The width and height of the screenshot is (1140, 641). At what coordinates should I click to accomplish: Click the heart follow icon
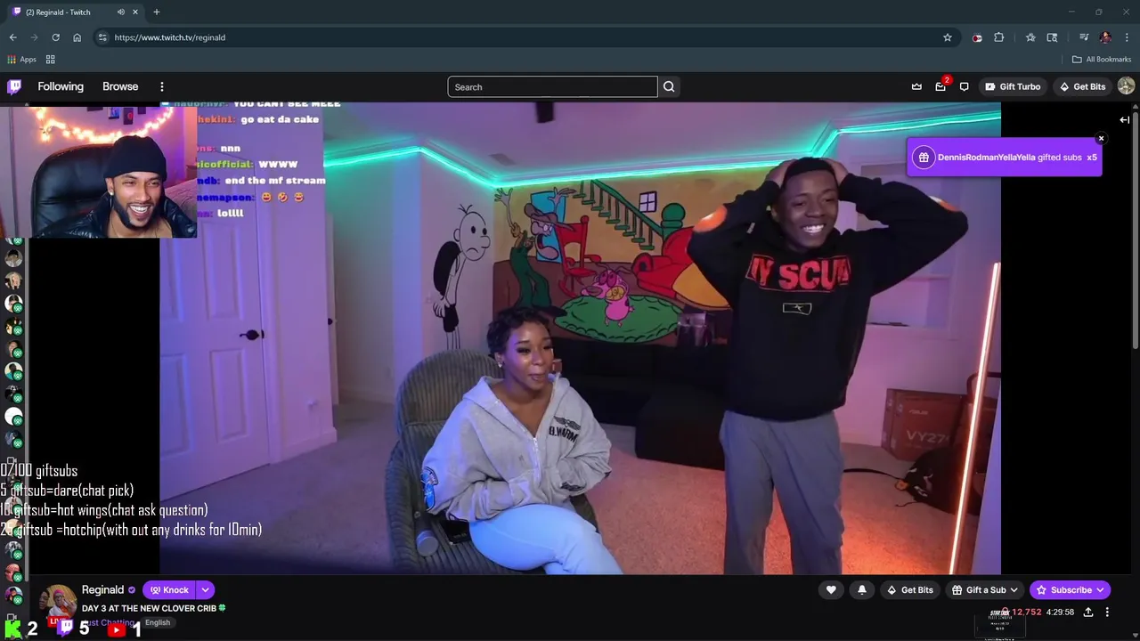831,589
